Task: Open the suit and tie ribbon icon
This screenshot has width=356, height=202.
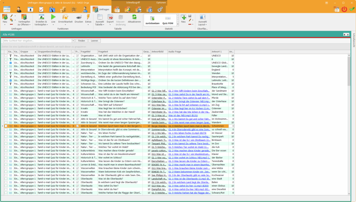Action: (52, 9)
